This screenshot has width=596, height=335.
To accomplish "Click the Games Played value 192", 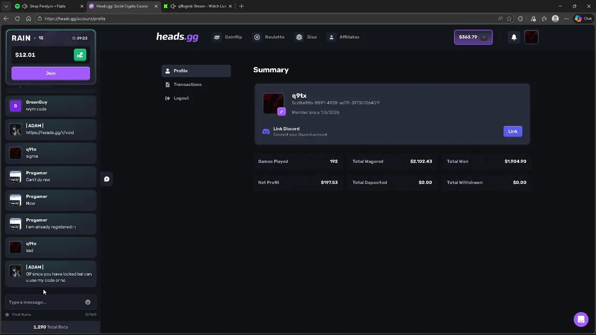I will click(334, 161).
